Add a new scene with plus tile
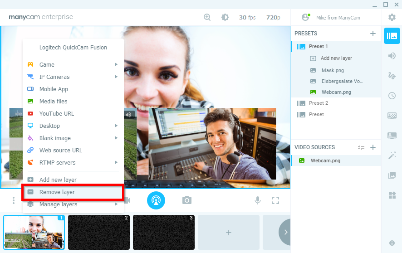This screenshot has height=253, width=402. (x=228, y=232)
